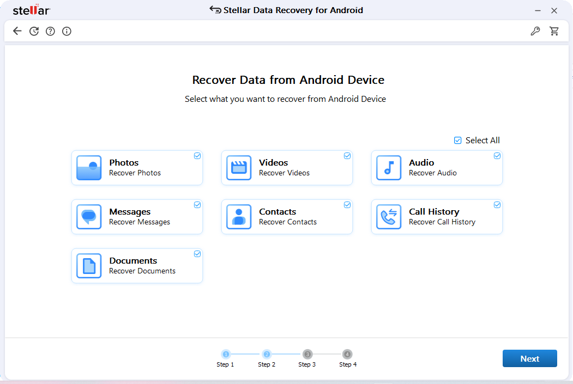Toggle the Call History checkbox

point(497,205)
